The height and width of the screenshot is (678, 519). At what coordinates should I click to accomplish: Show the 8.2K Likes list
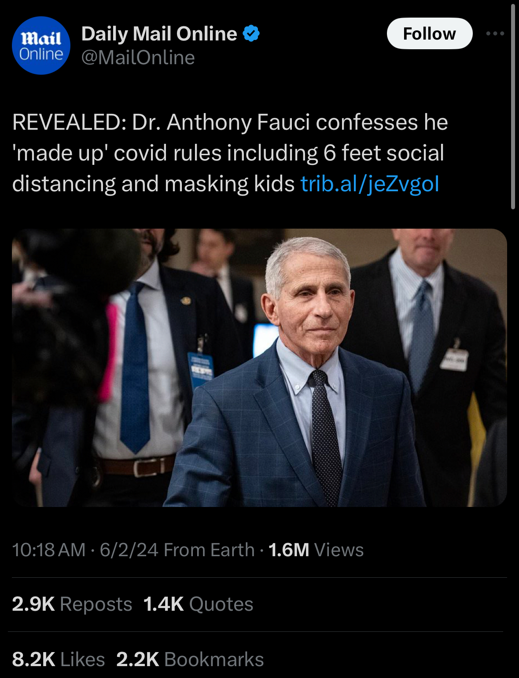pos(59,659)
